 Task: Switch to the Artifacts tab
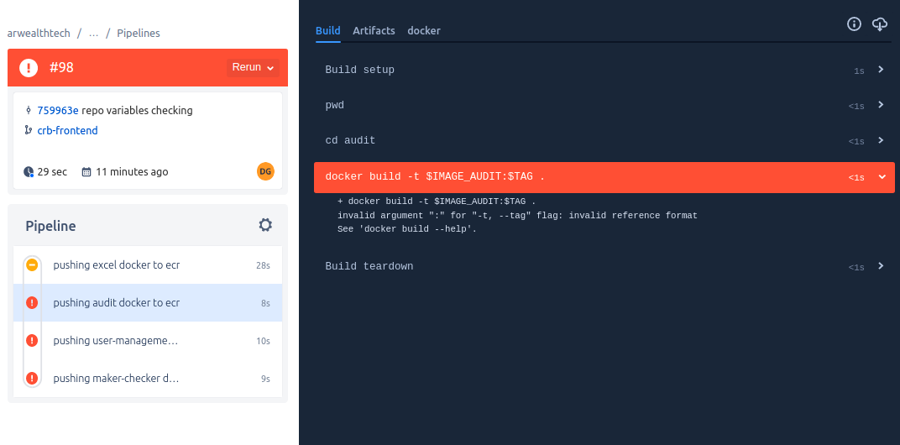click(x=374, y=31)
